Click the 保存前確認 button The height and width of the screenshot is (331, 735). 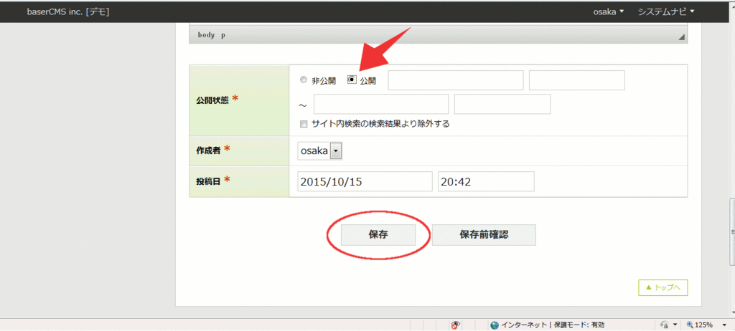click(484, 235)
